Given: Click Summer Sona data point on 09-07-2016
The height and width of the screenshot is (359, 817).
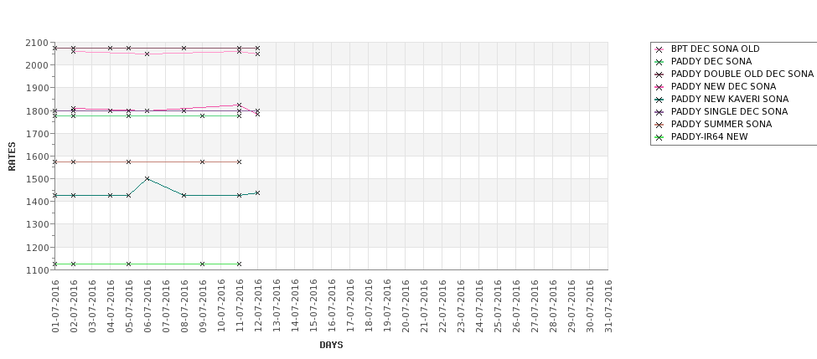Looking at the screenshot, I should pos(202,162).
